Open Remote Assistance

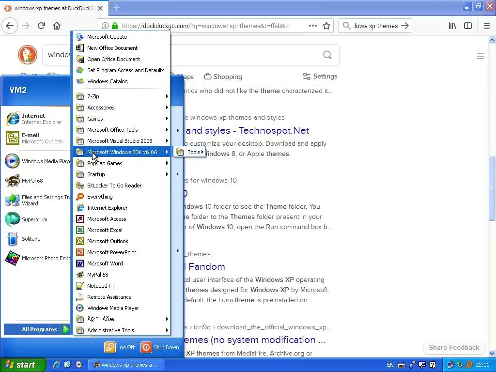(x=122, y=297)
